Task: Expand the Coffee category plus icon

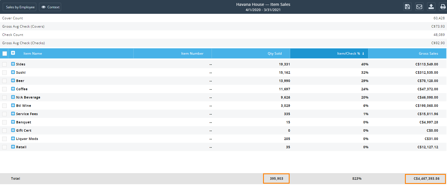Action: tap(13, 89)
